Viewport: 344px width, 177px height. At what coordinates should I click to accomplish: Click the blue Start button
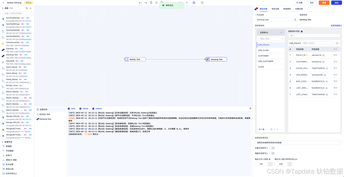pos(336,3)
